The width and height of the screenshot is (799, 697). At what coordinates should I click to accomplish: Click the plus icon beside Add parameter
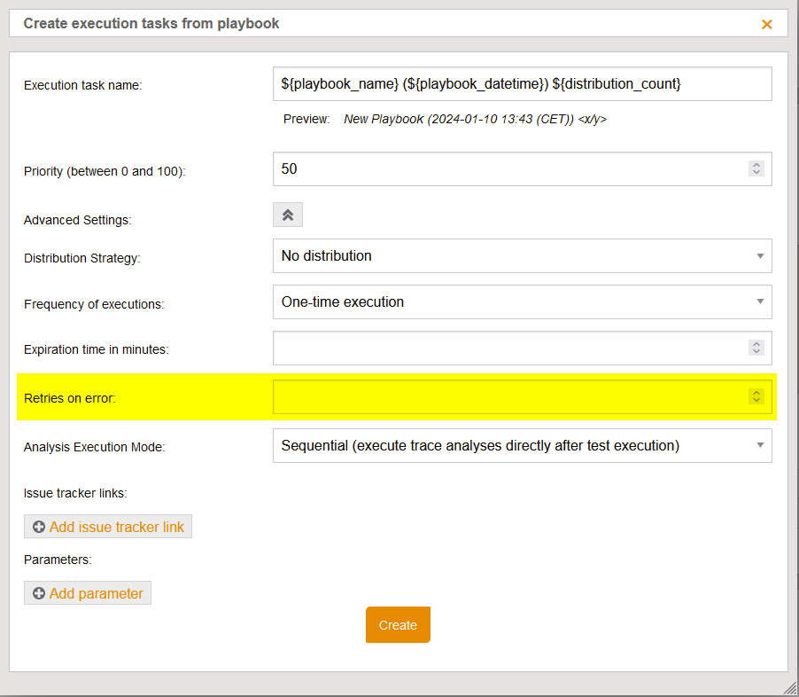pyautogui.click(x=39, y=592)
